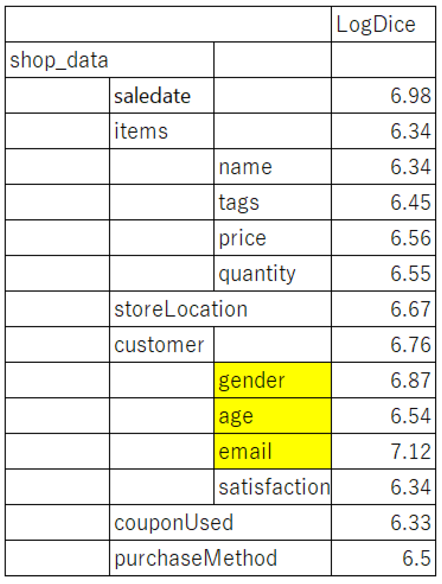Select the storeLocation field cell
This screenshot has width=442, height=584.
tap(181, 309)
